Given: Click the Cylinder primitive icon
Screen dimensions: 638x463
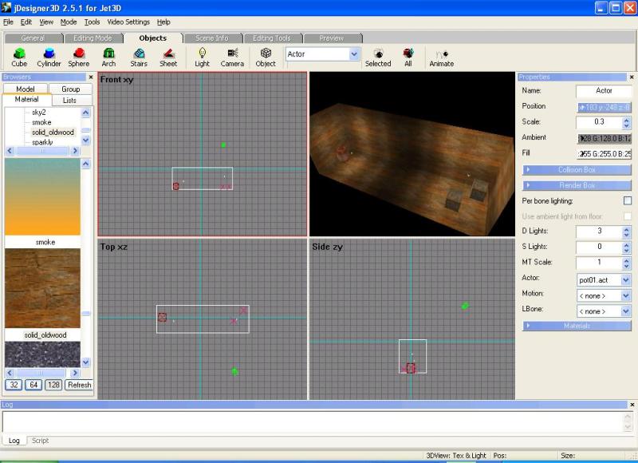Looking at the screenshot, I should click(49, 57).
